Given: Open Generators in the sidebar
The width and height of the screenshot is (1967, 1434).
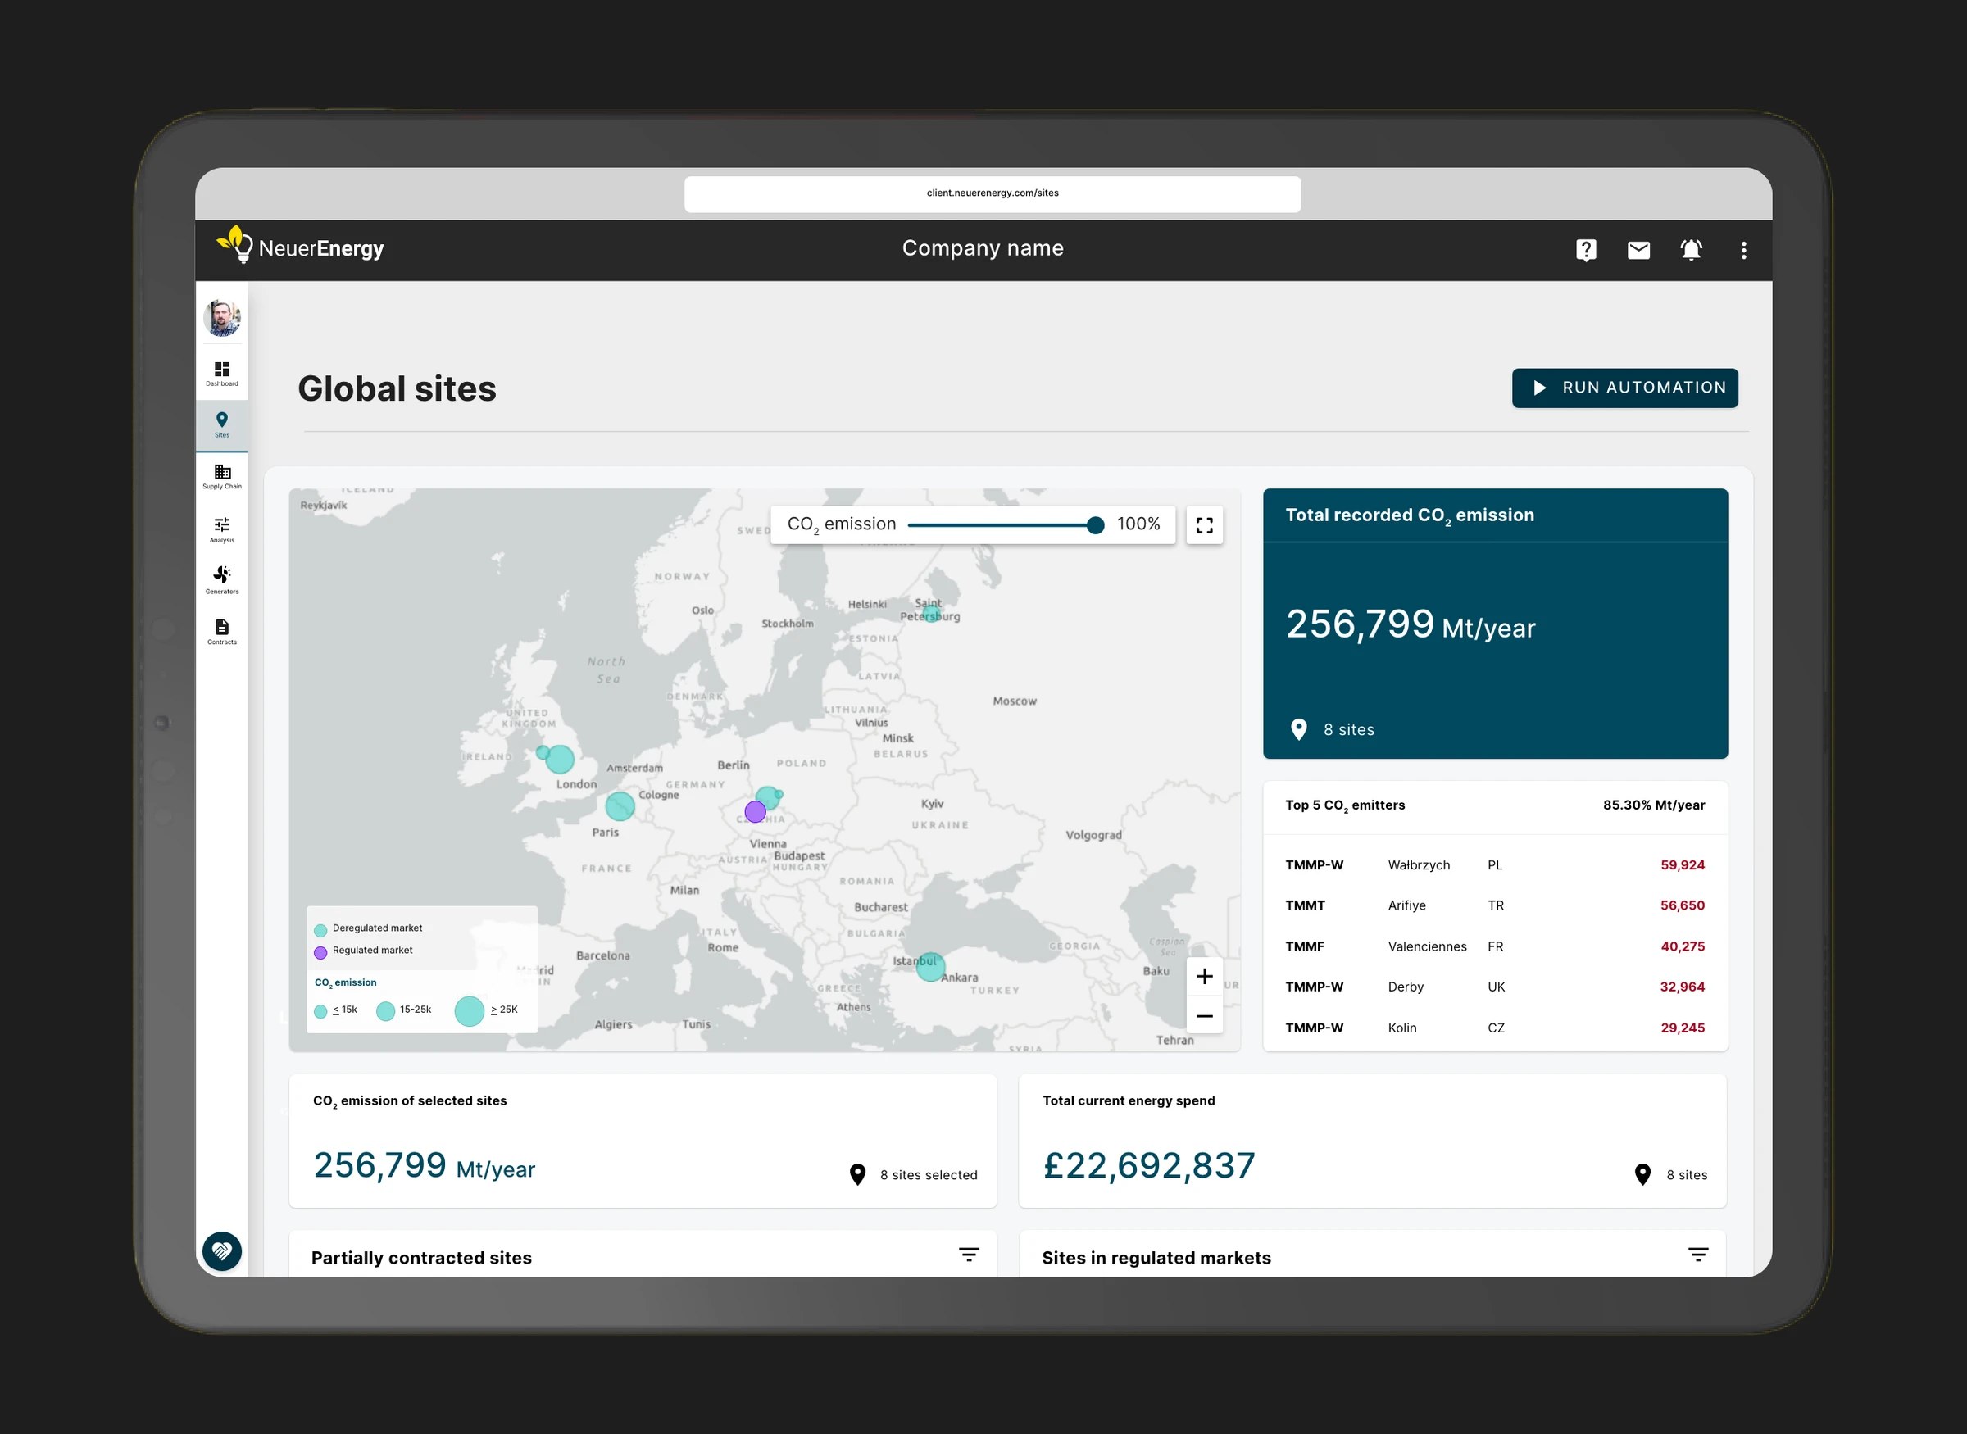Looking at the screenshot, I should (x=222, y=580).
